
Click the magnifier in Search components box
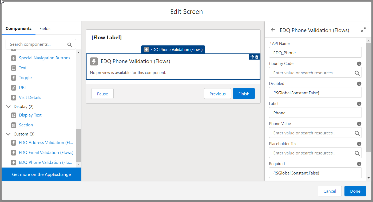69,44
